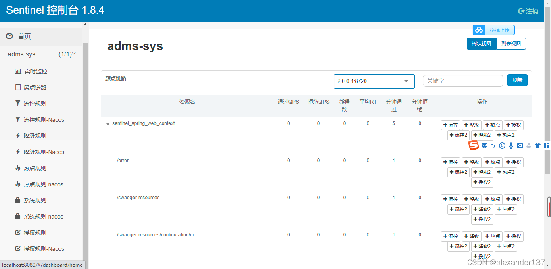This screenshot has height=269, width=551.
Task: Add 授权 rule for /error
Action: [x=513, y=162]
